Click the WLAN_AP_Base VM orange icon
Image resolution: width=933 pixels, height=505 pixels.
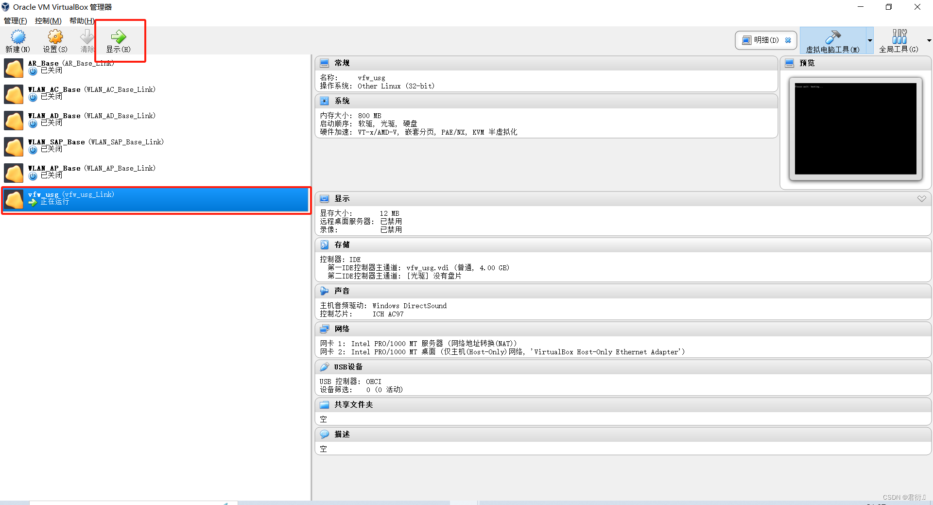[x=14, y=173]
